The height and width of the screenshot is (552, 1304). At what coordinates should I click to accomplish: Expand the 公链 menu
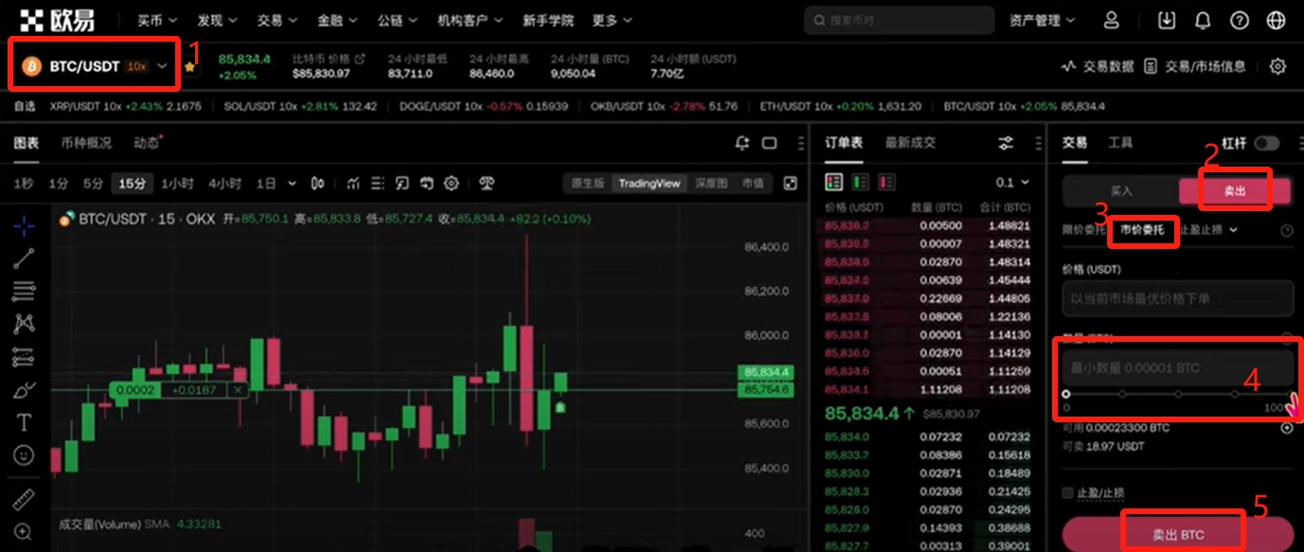[397, 20]
